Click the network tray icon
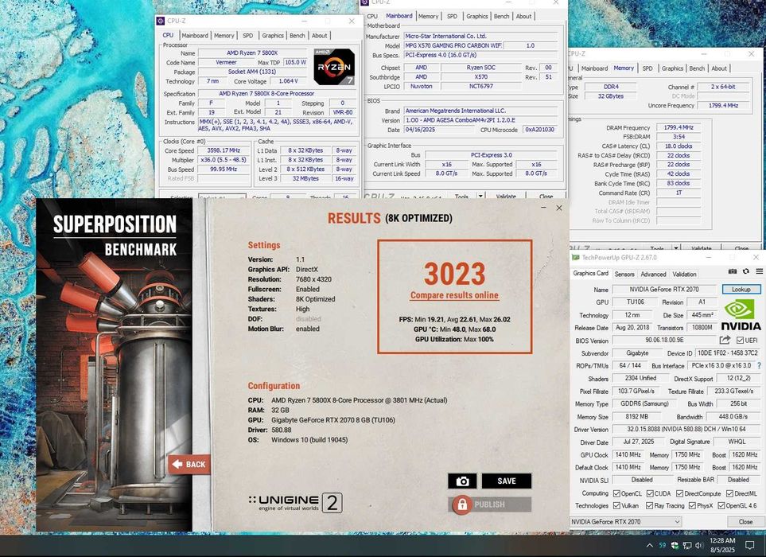766x557 pixels. (687, 545)
